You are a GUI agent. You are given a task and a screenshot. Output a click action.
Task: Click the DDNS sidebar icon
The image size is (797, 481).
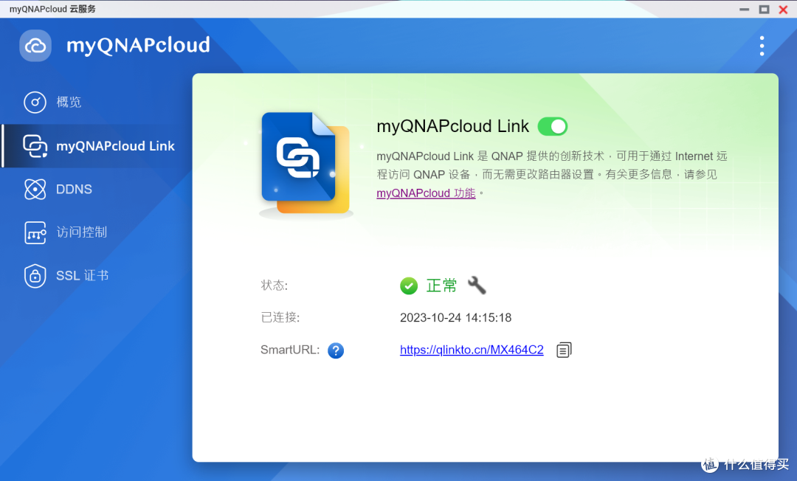click(x=35, y=189)
